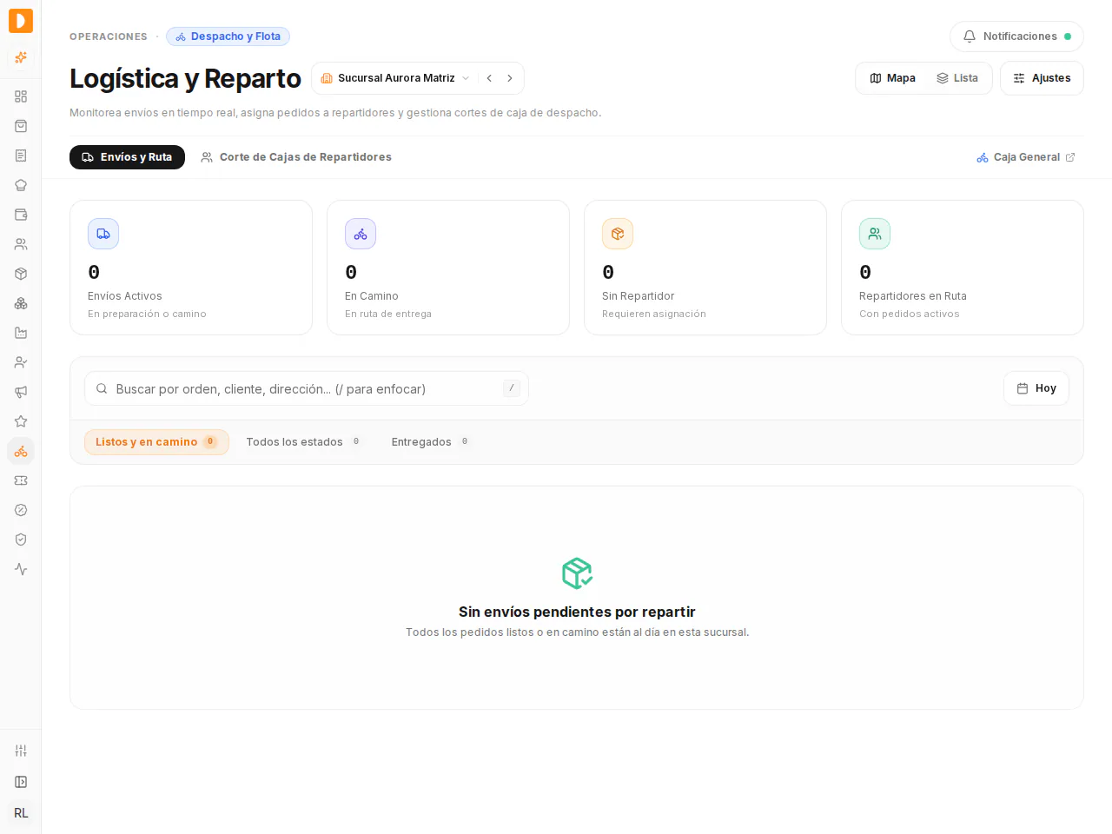The width and height of the screenshot is (1112, 834).
Task: Open the ticket coupon icon in sidebar
Action: 21,480
